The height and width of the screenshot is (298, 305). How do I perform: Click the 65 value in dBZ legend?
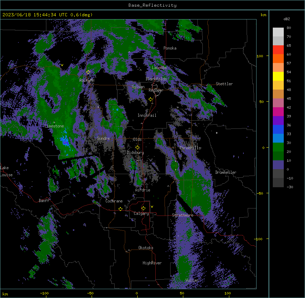[289, 46]
